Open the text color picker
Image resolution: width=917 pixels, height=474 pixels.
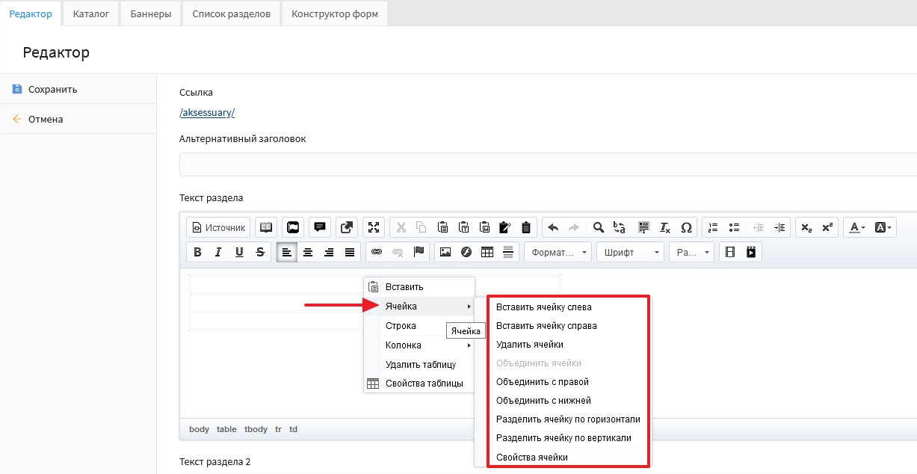(855, 227)
